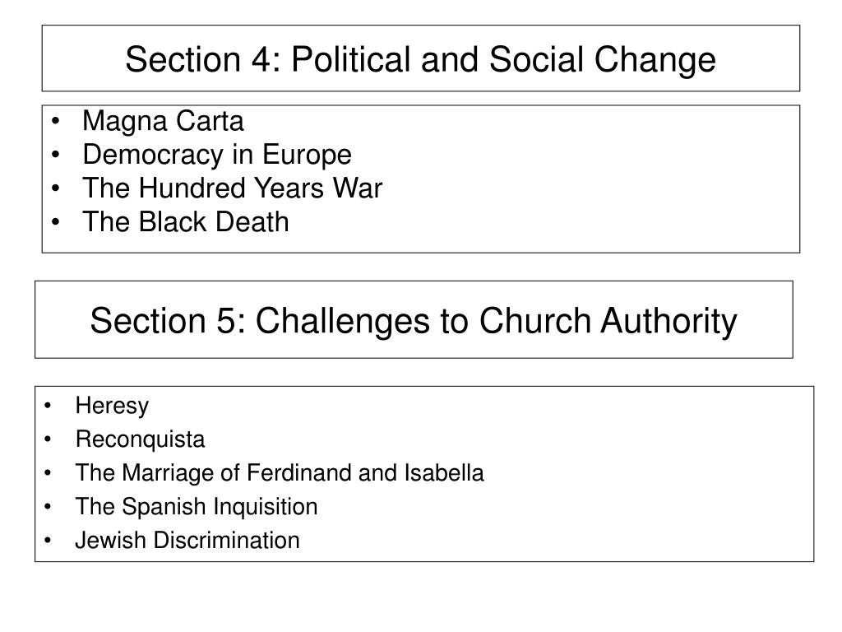This screenshot has height=632, width=842.
Task: Click the Democracy in Europe line
Action: [217, 155]
